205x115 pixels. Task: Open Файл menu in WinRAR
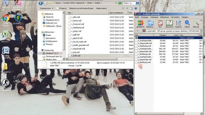coord(137,17)
